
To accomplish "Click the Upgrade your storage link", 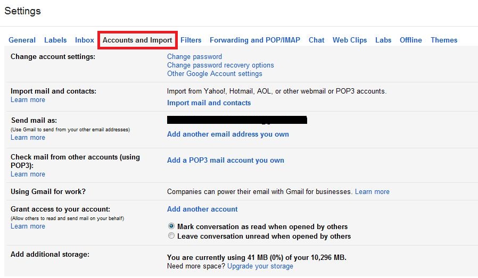I will [x=260, y=266].
